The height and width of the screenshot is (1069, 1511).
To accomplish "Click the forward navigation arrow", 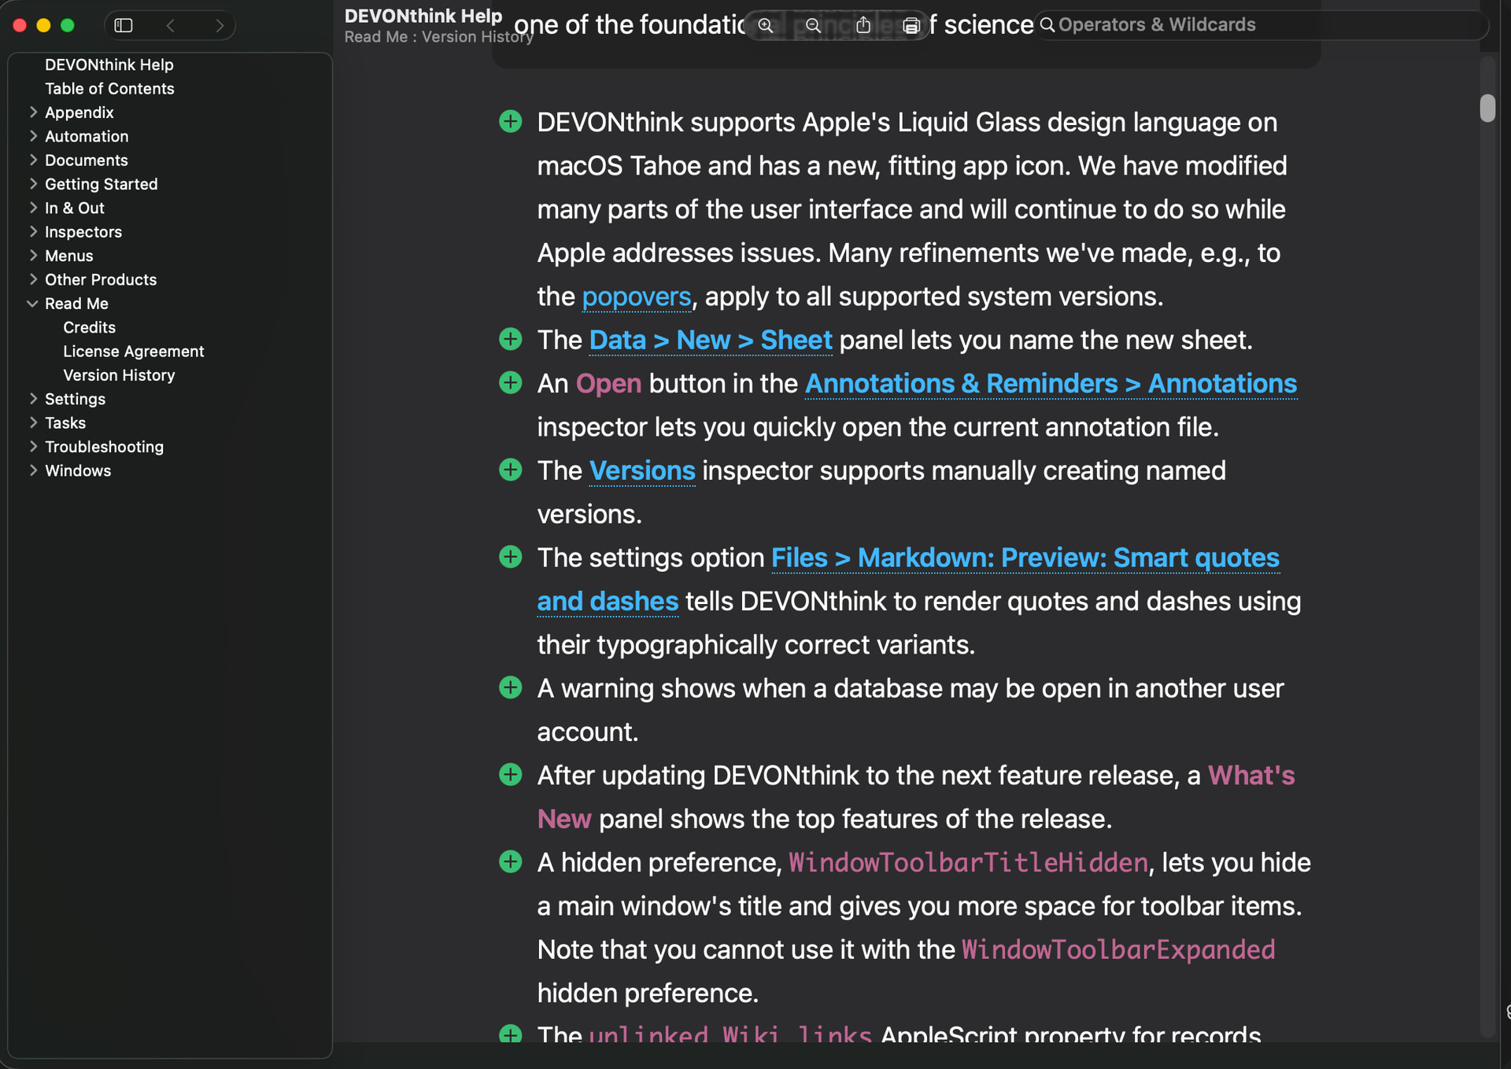I will tap(220, 25).
